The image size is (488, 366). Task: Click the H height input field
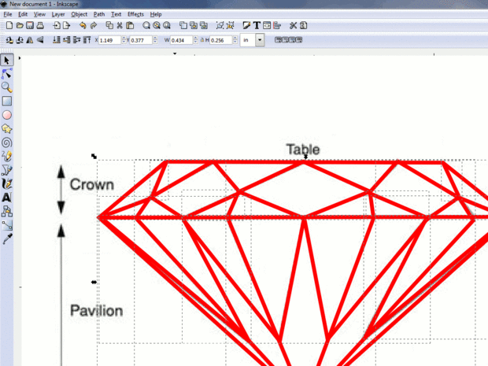tap(221, 40)
